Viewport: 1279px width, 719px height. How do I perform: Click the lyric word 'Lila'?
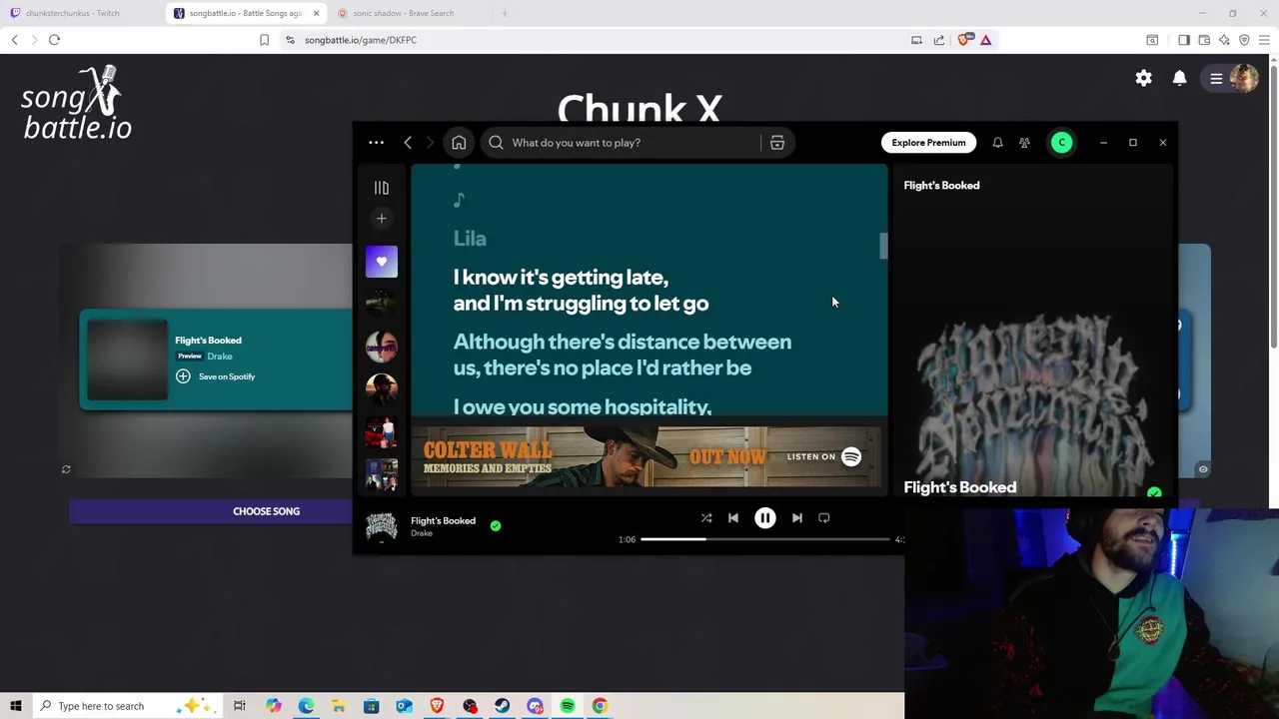pyautogui.click(x=470, y=239)
